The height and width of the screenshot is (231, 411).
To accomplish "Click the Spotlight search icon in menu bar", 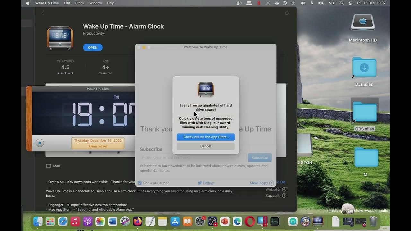I will (x=342, y=3).
